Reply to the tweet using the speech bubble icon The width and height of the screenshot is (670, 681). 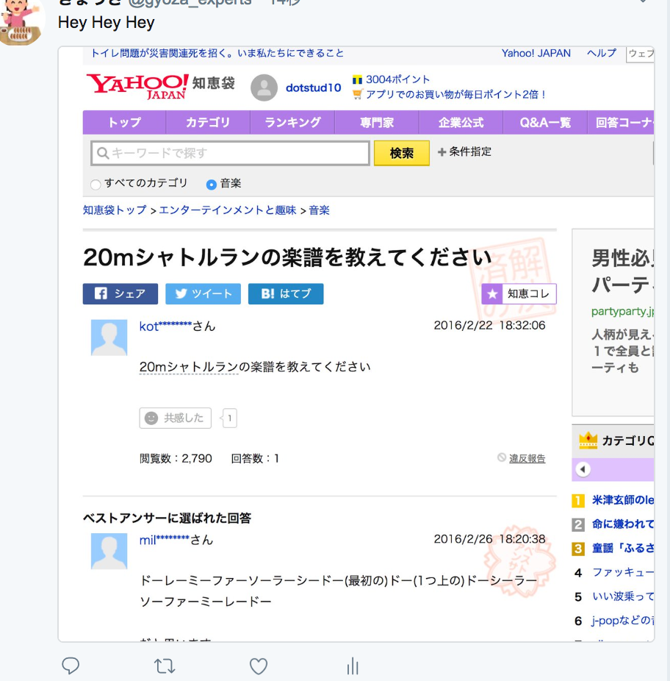pos(71,666)
